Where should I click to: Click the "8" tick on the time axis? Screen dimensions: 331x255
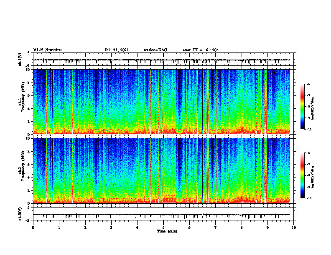(x=242, y=227)
